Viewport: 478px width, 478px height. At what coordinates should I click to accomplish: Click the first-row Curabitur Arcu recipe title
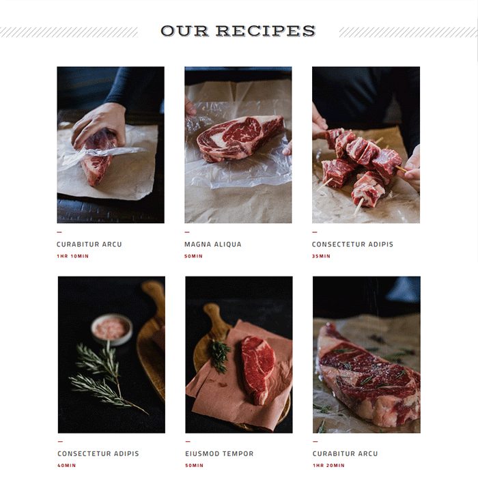(89, 244)
